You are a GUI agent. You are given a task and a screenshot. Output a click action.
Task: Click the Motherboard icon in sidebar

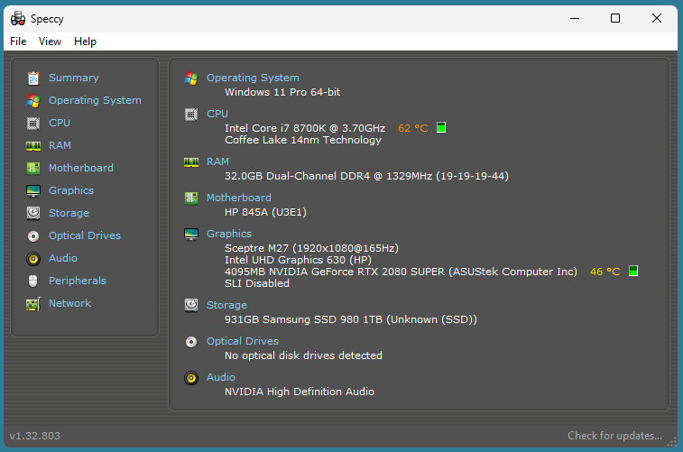[x=33, y=168]
